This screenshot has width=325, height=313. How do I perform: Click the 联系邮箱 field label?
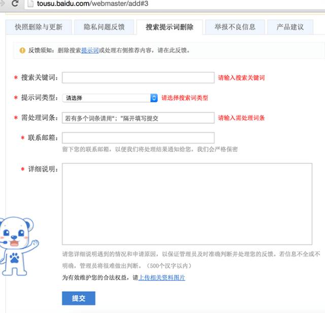[x=43, y=138]
